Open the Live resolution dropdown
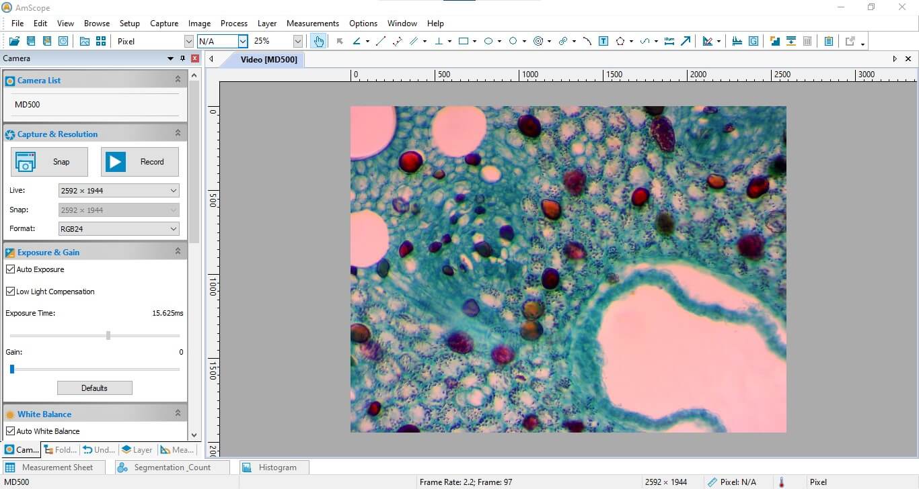Screen dimensions: 919x489 [174, 190]
